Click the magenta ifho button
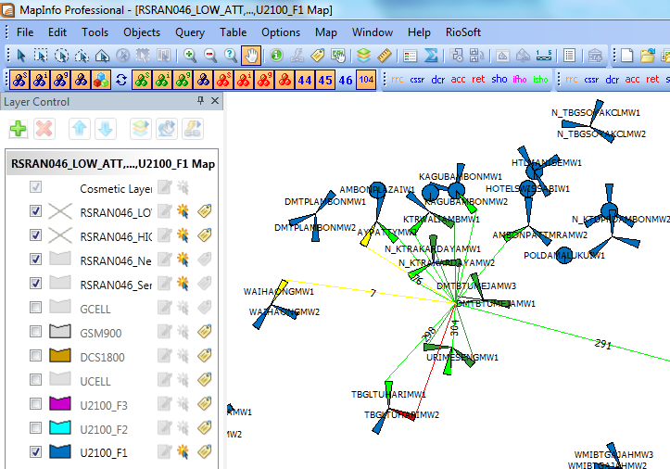Screen dimensions: 670x469 520,80
